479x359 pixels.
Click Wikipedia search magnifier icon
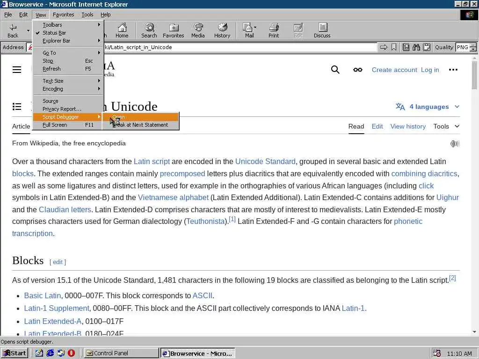click(335, 70)
